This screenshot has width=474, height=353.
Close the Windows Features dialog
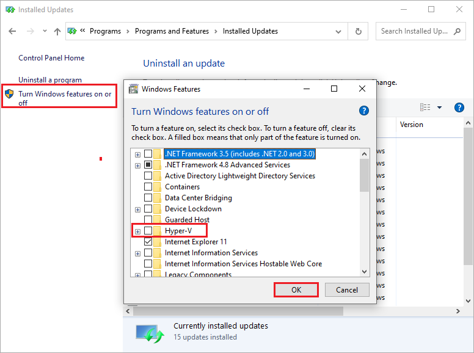tap(362, 89)
